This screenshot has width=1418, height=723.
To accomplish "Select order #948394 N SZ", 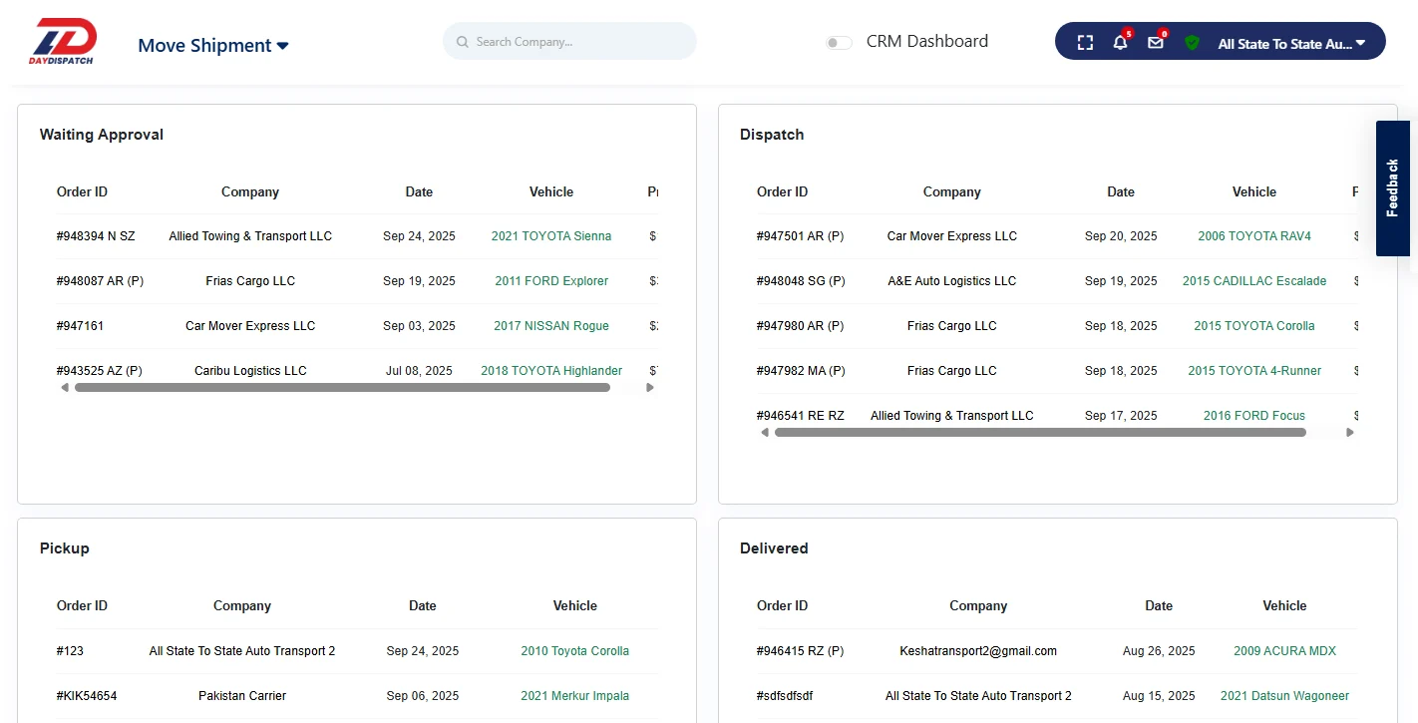I will coord(96,236).
